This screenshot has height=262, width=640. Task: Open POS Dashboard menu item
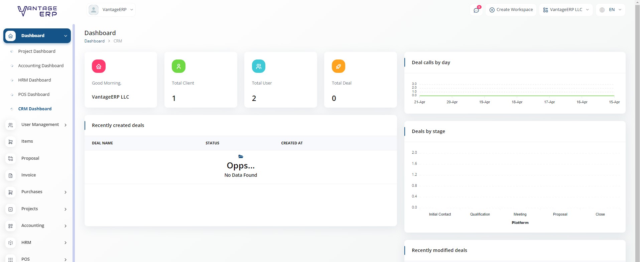[34, 94]
